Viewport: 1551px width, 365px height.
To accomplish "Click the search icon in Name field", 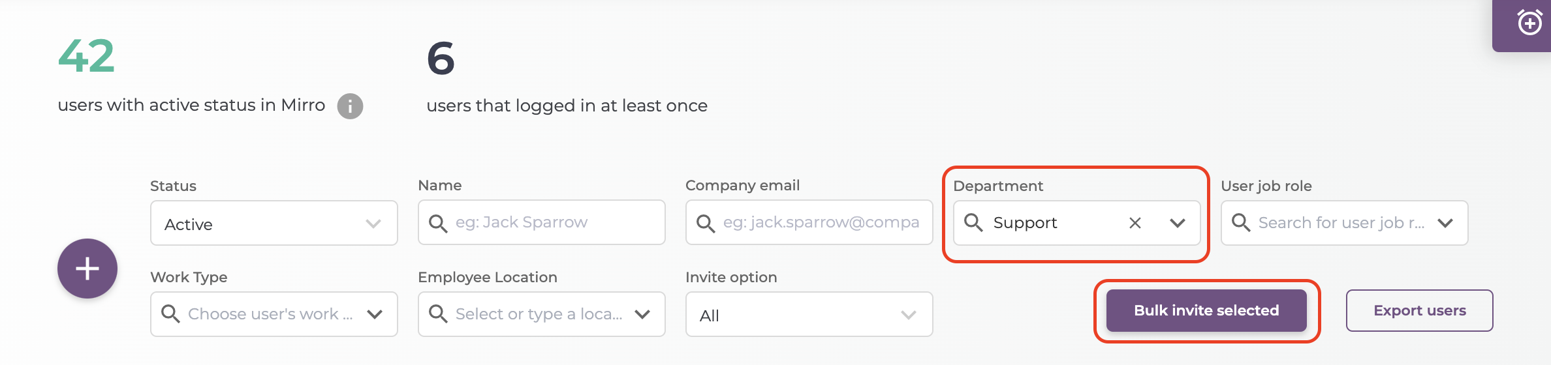I will pos(438,223).
